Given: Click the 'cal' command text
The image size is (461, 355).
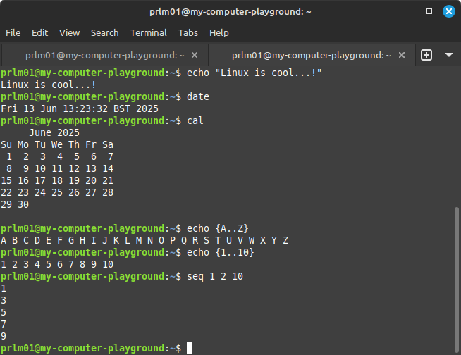Looking at the screenshot, I should 195,120.
